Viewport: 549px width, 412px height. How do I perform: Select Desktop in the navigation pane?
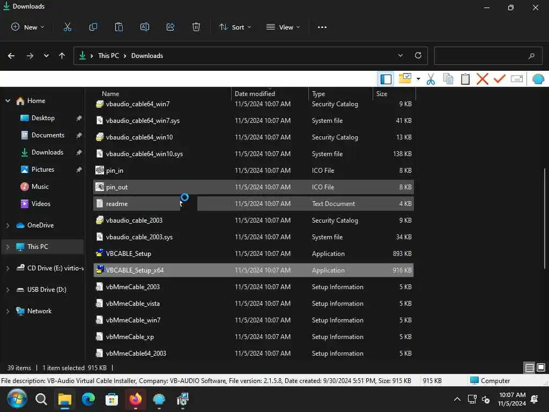(x=43, y=118)
